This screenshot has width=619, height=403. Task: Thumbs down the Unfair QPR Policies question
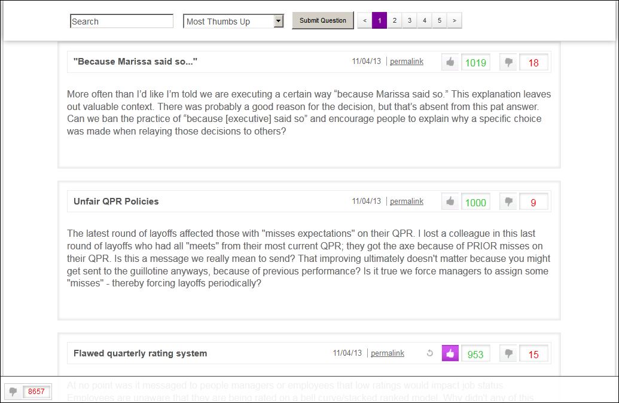[x=508, y=202]
